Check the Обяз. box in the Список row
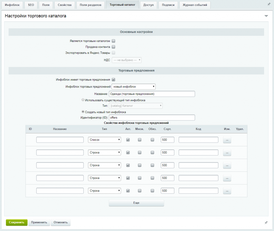Screen dimensions: 274x231 coord(152,140)
